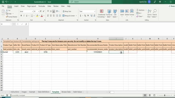
Task: Align text to the bottom
Action: [54, 11]
